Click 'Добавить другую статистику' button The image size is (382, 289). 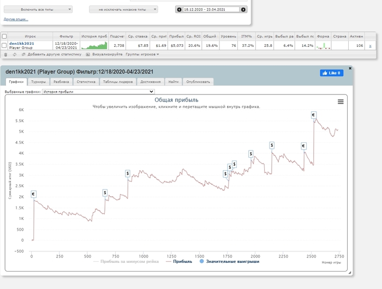point(52,55)
